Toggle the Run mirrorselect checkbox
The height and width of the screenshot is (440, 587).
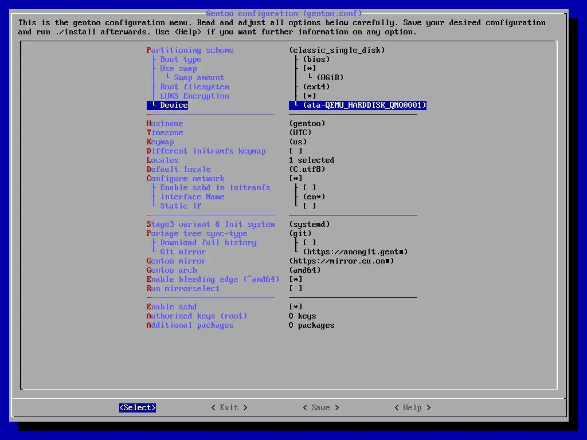point(296,289)
